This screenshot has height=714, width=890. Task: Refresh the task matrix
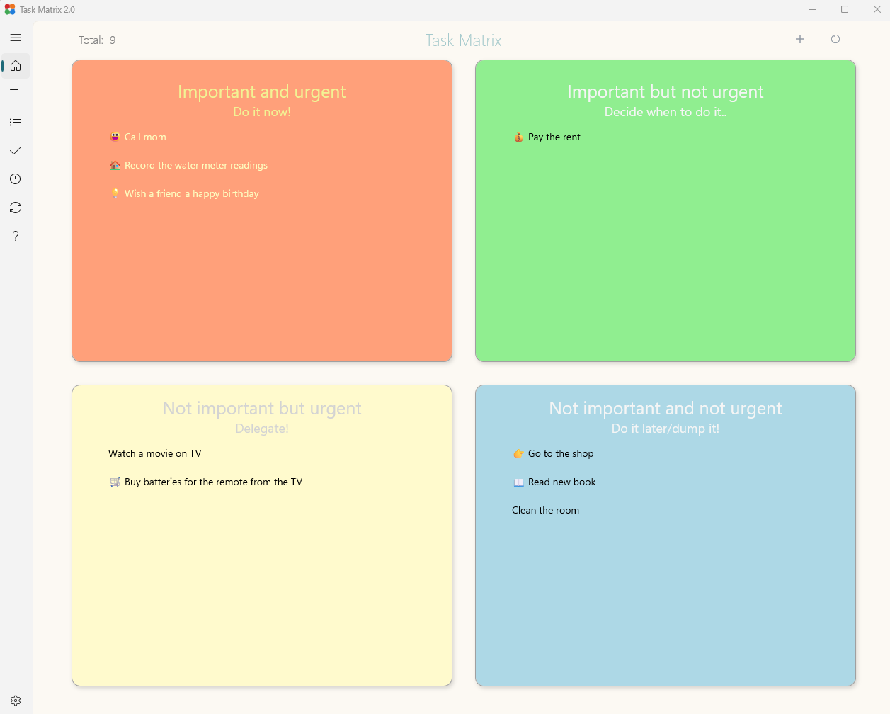tap(835, 39)
